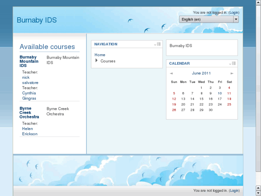Select calendar day 4
The image size is (261, 196).
tap(229, 88)
